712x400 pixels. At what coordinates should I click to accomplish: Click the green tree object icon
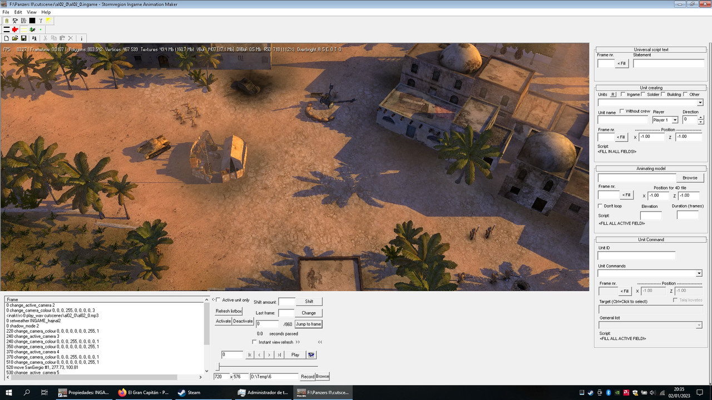pyautogui.click(x=32, y=29)
